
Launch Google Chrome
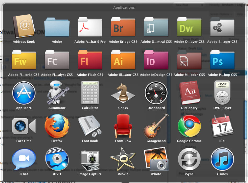tap(189, 126)
